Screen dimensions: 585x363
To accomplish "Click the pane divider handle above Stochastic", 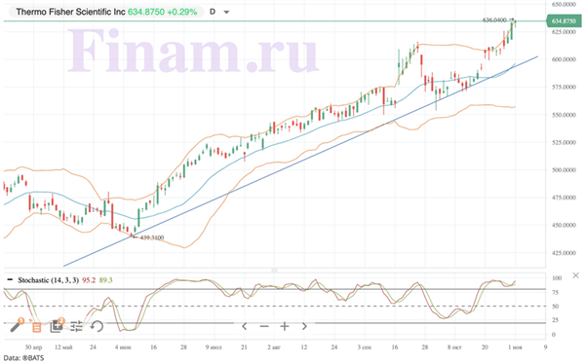I will coord(274,270).
